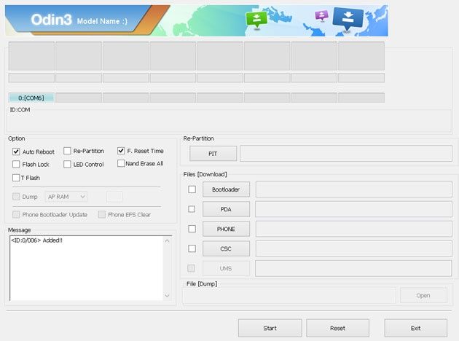
Task: Click the PDA file button
Action: (226, 209)
